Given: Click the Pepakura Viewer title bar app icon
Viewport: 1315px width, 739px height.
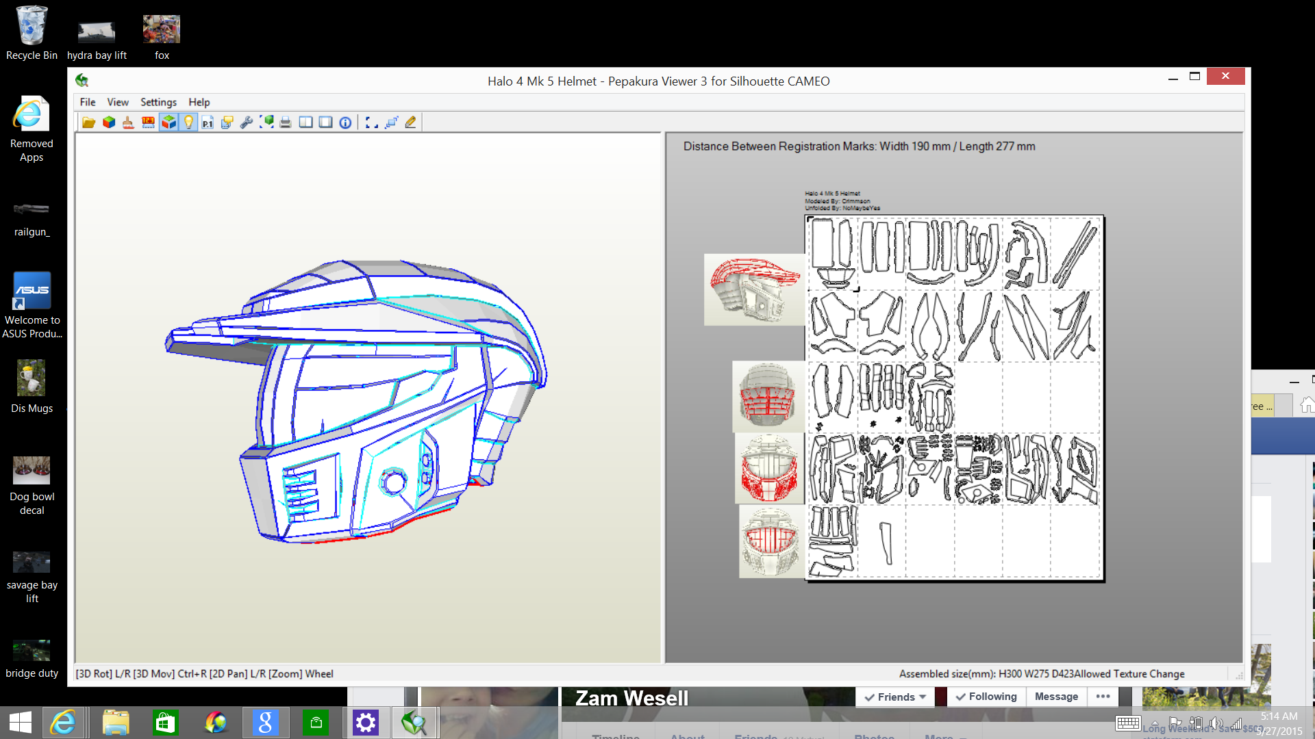Looking at the screenshot, I should [x=82, y=81].
